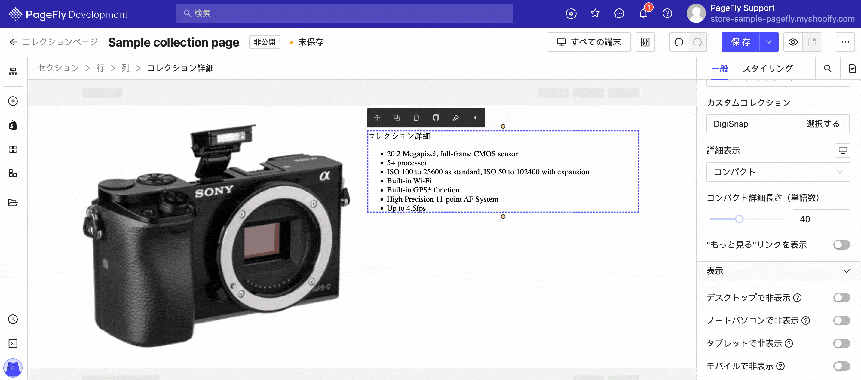861x380 pixels.
Task: Click the compact detail length slider handle
Action: tap(739, 219)
